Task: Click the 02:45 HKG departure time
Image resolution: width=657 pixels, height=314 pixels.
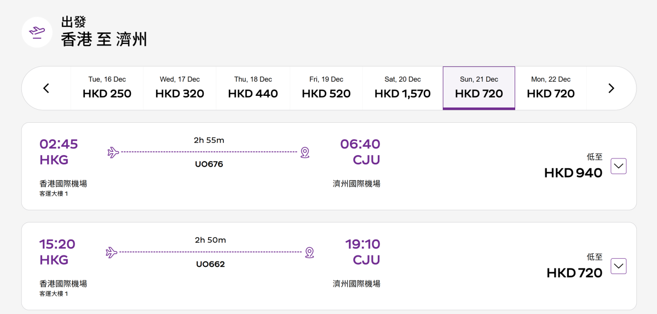Action: [59, 145]
